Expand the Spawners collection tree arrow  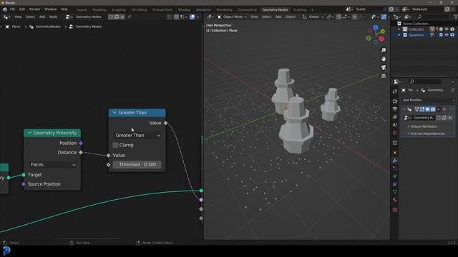(399, 35)
